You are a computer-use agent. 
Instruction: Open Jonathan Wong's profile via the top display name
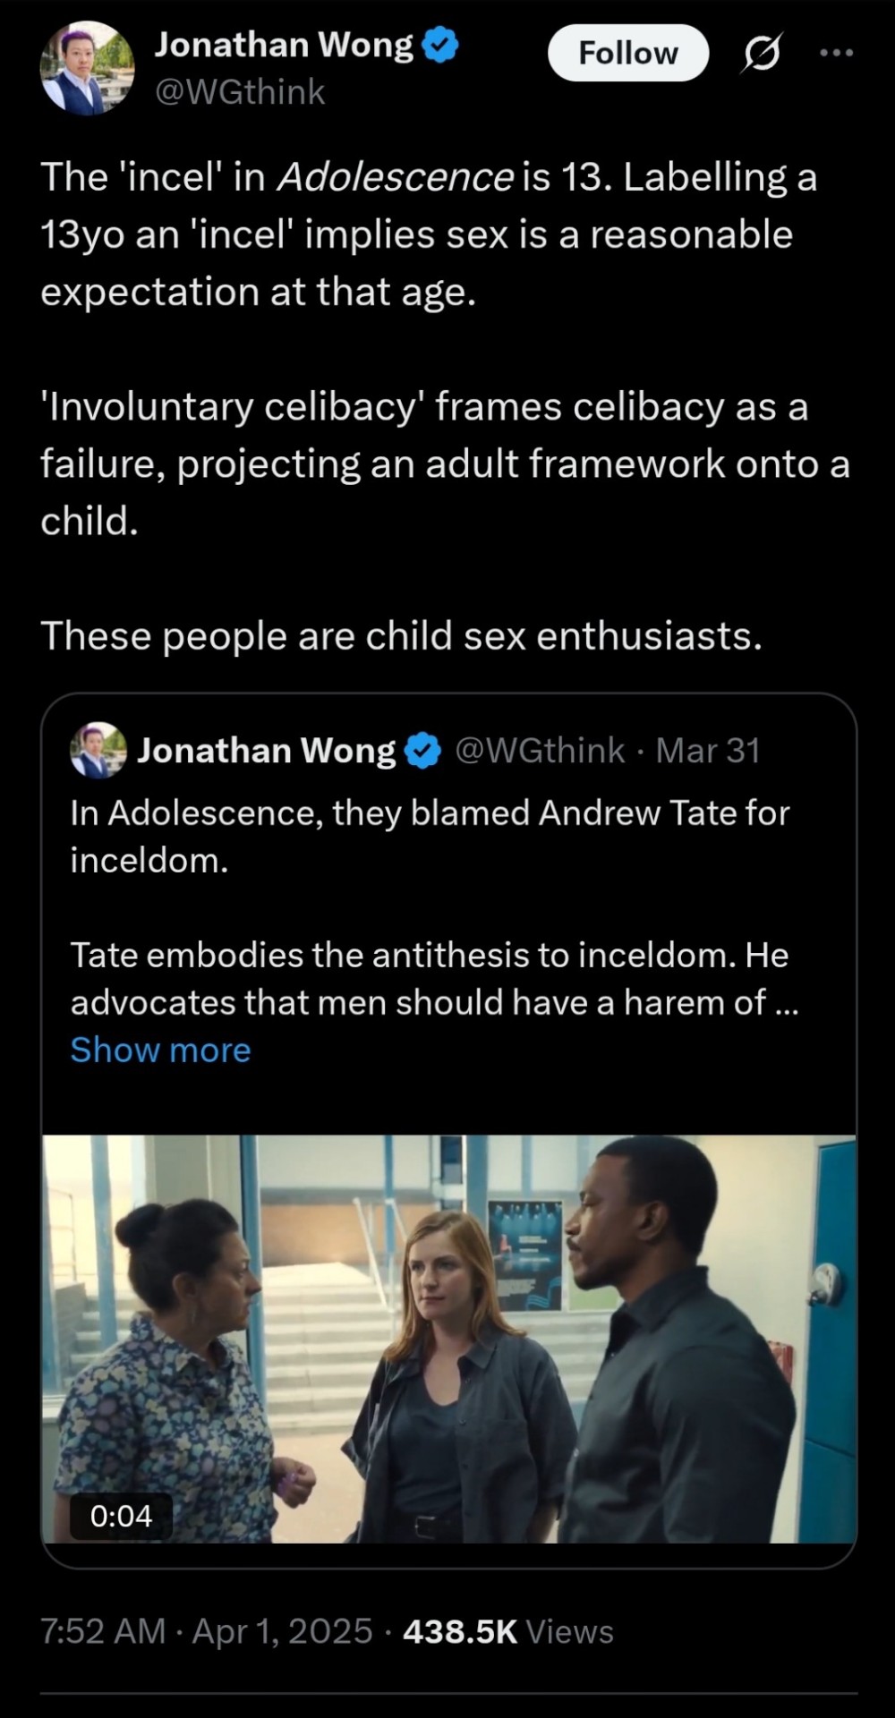(x=284, y=45)
